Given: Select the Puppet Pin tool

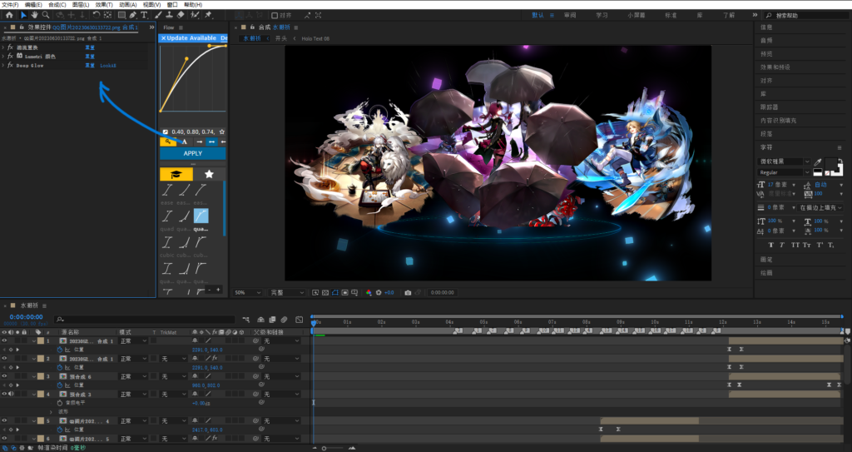Looking at the screenshot, I should pyautogui.click(x=208, y=15).
